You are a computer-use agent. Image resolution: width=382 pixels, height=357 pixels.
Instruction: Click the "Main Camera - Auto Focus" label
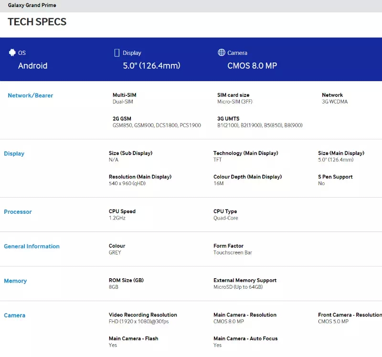pyautogui.click(x=245, y=338)
